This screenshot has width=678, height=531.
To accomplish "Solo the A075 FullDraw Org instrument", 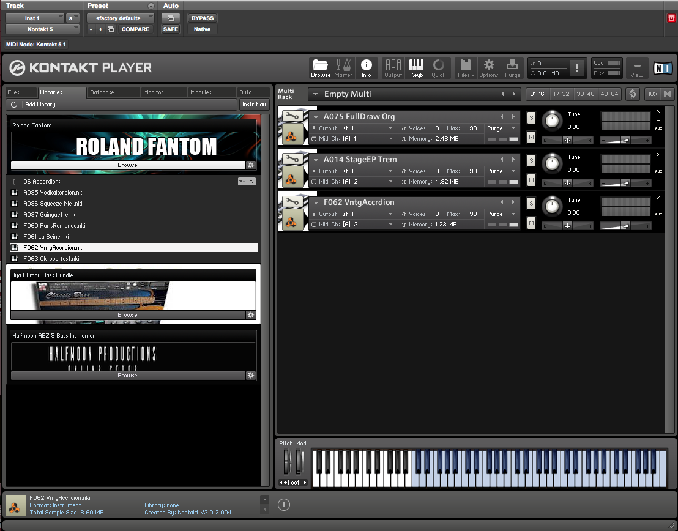I will pos(531,117).
